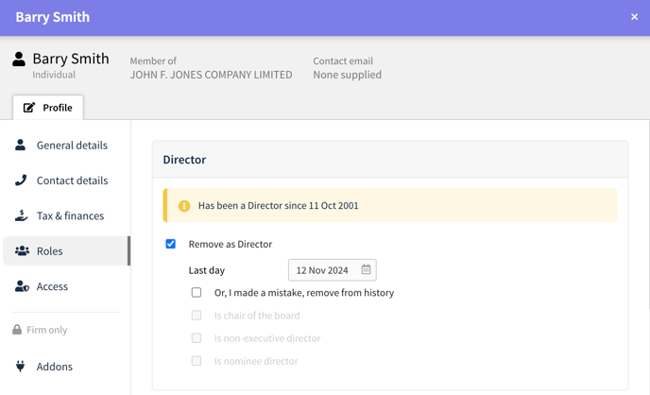Close the Barry Smith dialog

tap(634, 17)
